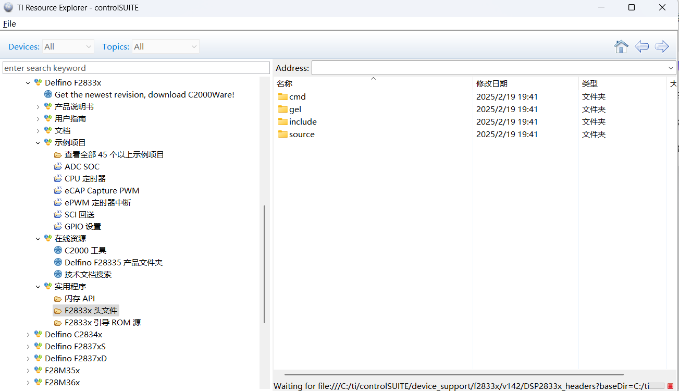Expand the Delfino C2834x node
Image resolution: width=679 pixels, height=391 pixels.
[x=28, y=334]
